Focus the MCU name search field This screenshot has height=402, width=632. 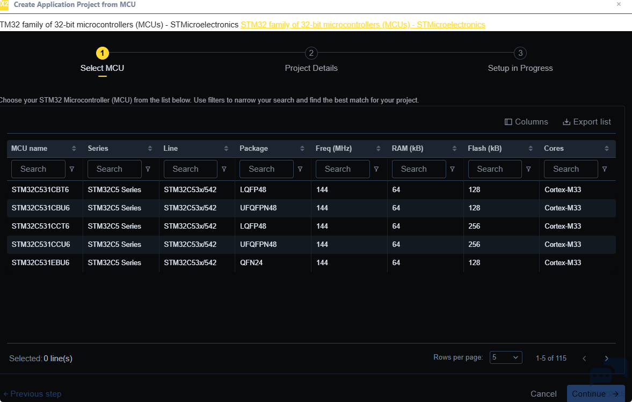tap(38, 169)
